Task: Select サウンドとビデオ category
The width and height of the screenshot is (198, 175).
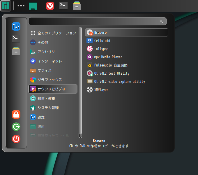Action: pos(53,89)
